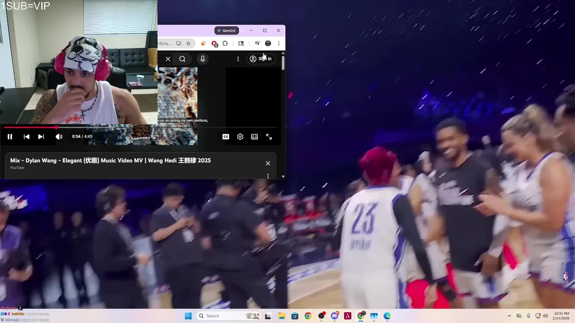The image size is (575, 323).
Task: Open the tab search icon in Chrome toolbar
Action: point(241,44)
